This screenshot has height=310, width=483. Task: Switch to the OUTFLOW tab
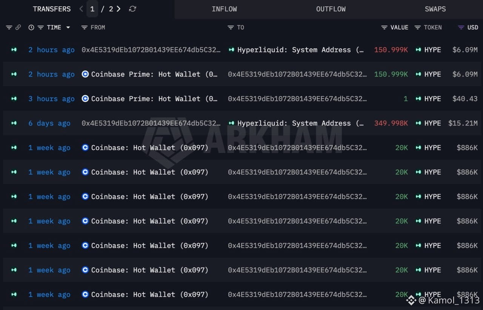point(331,9)
